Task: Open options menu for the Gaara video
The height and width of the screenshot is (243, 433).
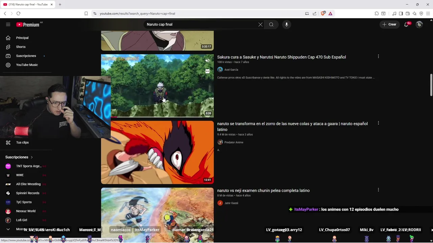Action: 378,123
